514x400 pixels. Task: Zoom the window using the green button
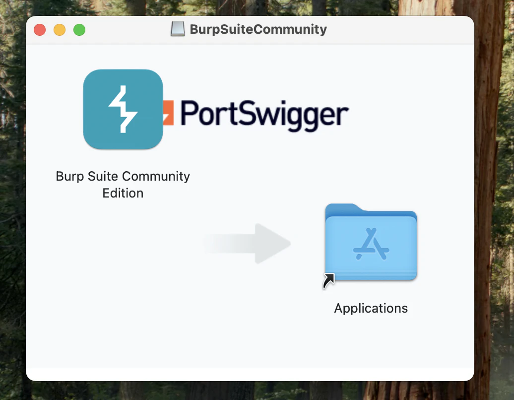pyautogui.click(x=79, y=30)
